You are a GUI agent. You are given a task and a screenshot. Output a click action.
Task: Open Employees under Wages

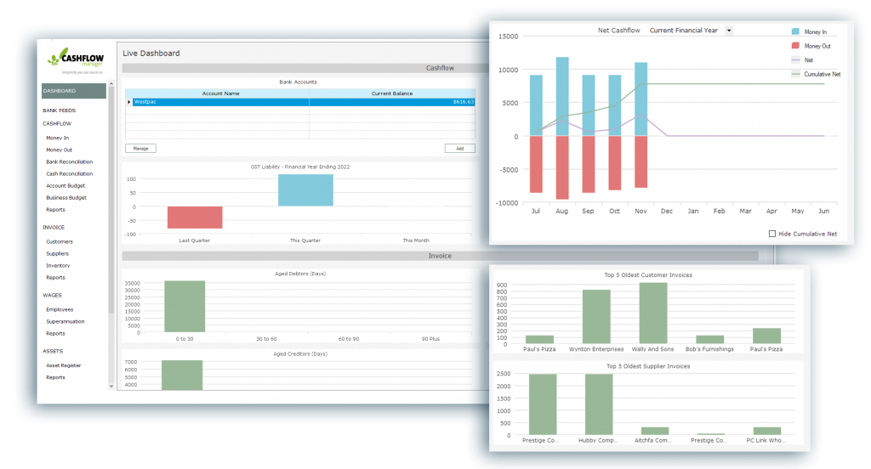pyautogui.click(x=60, y=310)
